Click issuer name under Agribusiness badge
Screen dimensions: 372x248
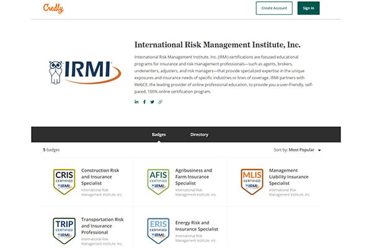(195, 192)
